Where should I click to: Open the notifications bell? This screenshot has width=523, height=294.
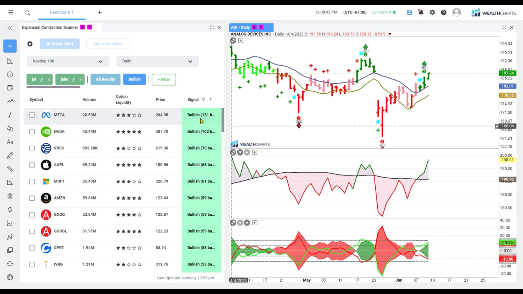pyautogui.click(x=421, y=12)
